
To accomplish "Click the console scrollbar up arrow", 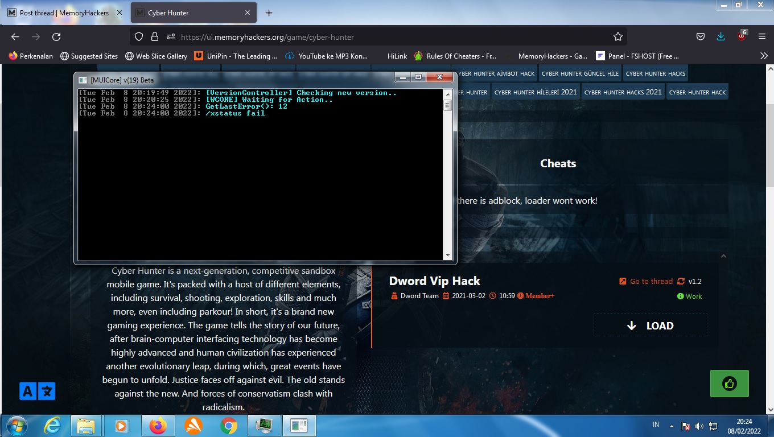I will (x=447, y=93).
